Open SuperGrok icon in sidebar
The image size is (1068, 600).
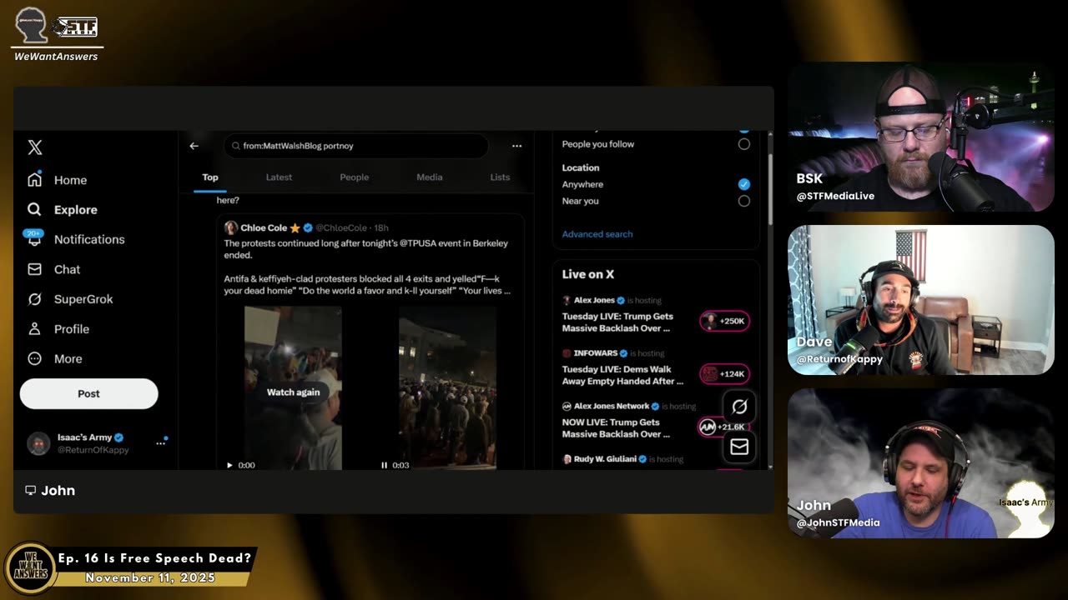pos(34,299)
